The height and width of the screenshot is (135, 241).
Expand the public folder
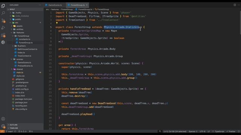[x=25, y=19]
